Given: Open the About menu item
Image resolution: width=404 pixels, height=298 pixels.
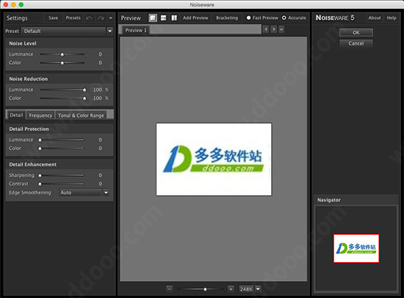Looking at the screenshot, I should click(x=375, y=18).
